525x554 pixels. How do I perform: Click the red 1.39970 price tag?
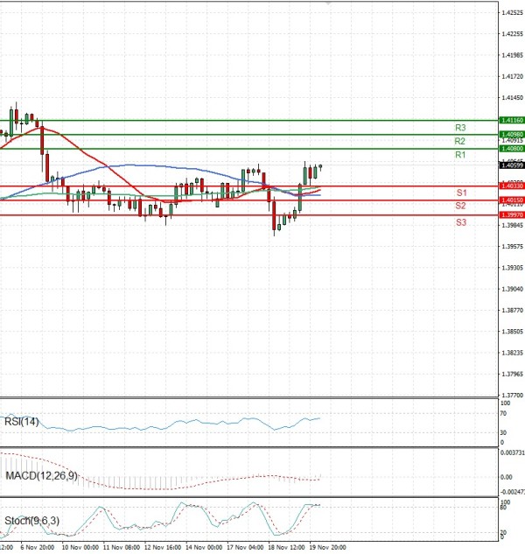point(511,214)
